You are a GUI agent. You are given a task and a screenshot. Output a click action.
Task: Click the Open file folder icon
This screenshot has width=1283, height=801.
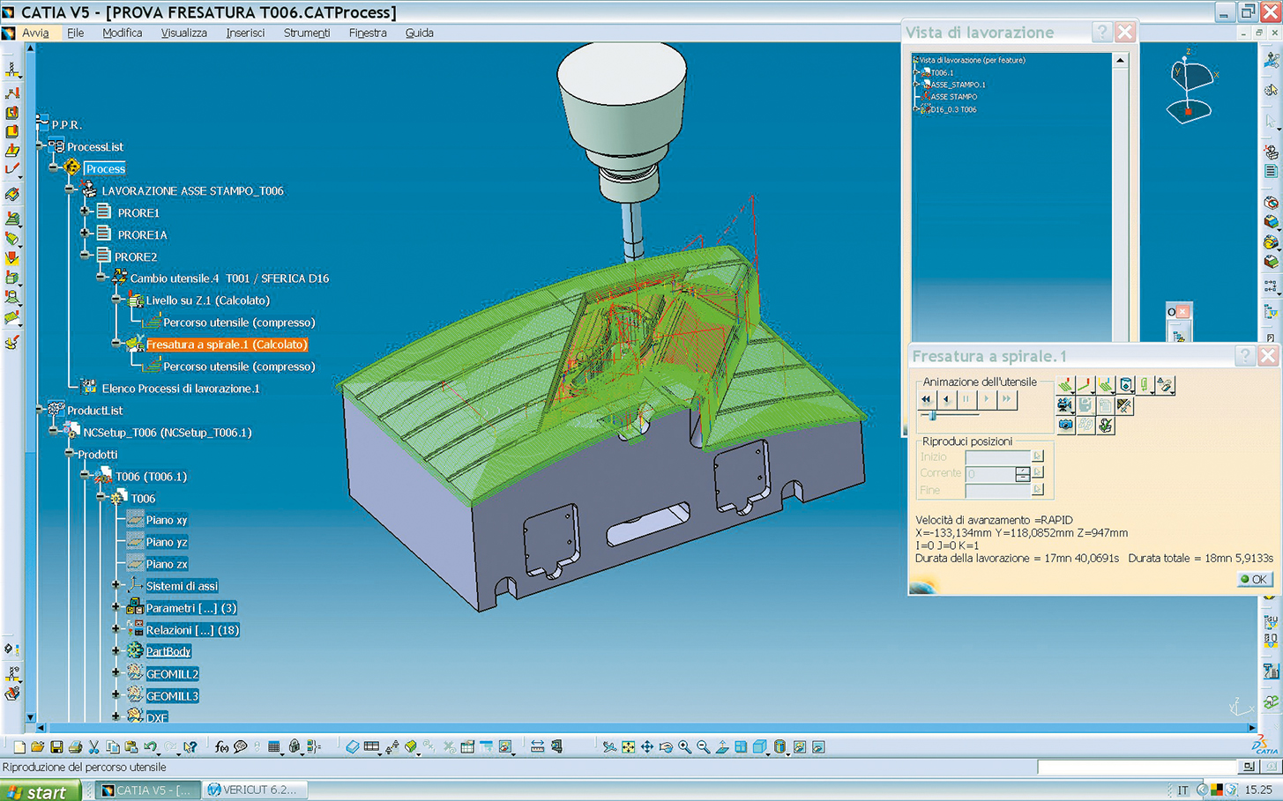coord(37,747)
